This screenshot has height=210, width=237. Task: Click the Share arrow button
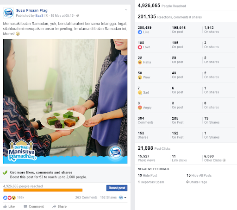pos(59,206)
